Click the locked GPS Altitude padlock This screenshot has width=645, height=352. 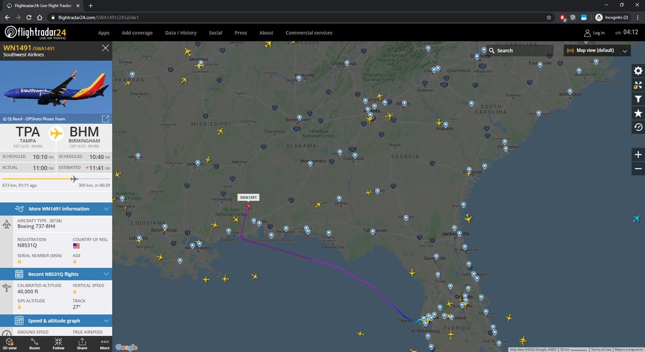pyautogui.click(x=20, y=308)
